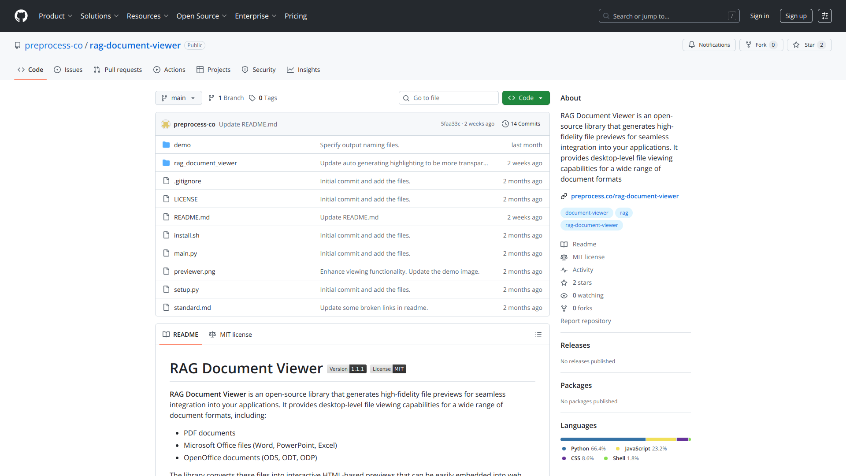The width and height of the screenshot is (846, 476).
Task: Click the Go to file search field
Action: (x=449, y=98)
